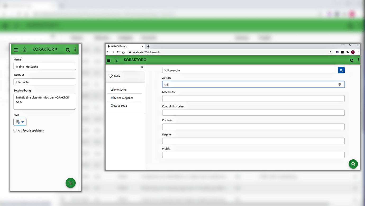Open 'Neue Infos' sidebar entry
The image size is (365, 206).
click(120, 106)
